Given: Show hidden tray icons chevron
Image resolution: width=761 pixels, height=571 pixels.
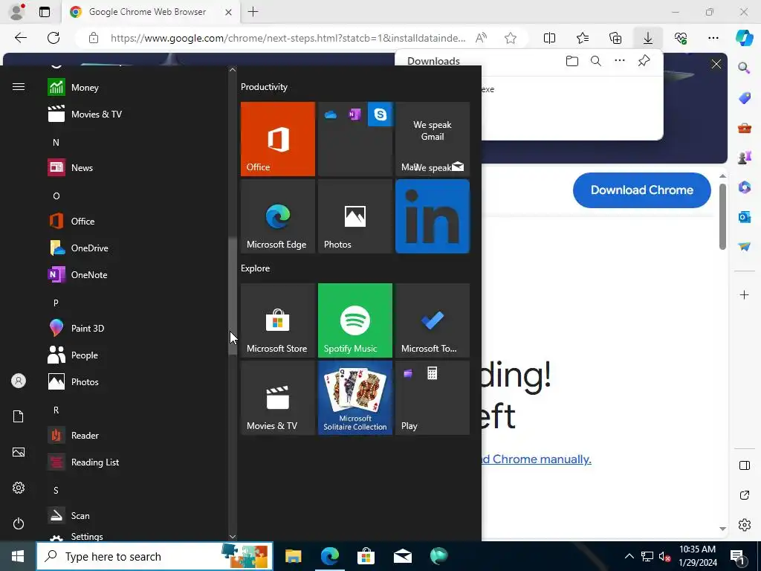Looking at the screenshot, I should [x=629, y=556].
